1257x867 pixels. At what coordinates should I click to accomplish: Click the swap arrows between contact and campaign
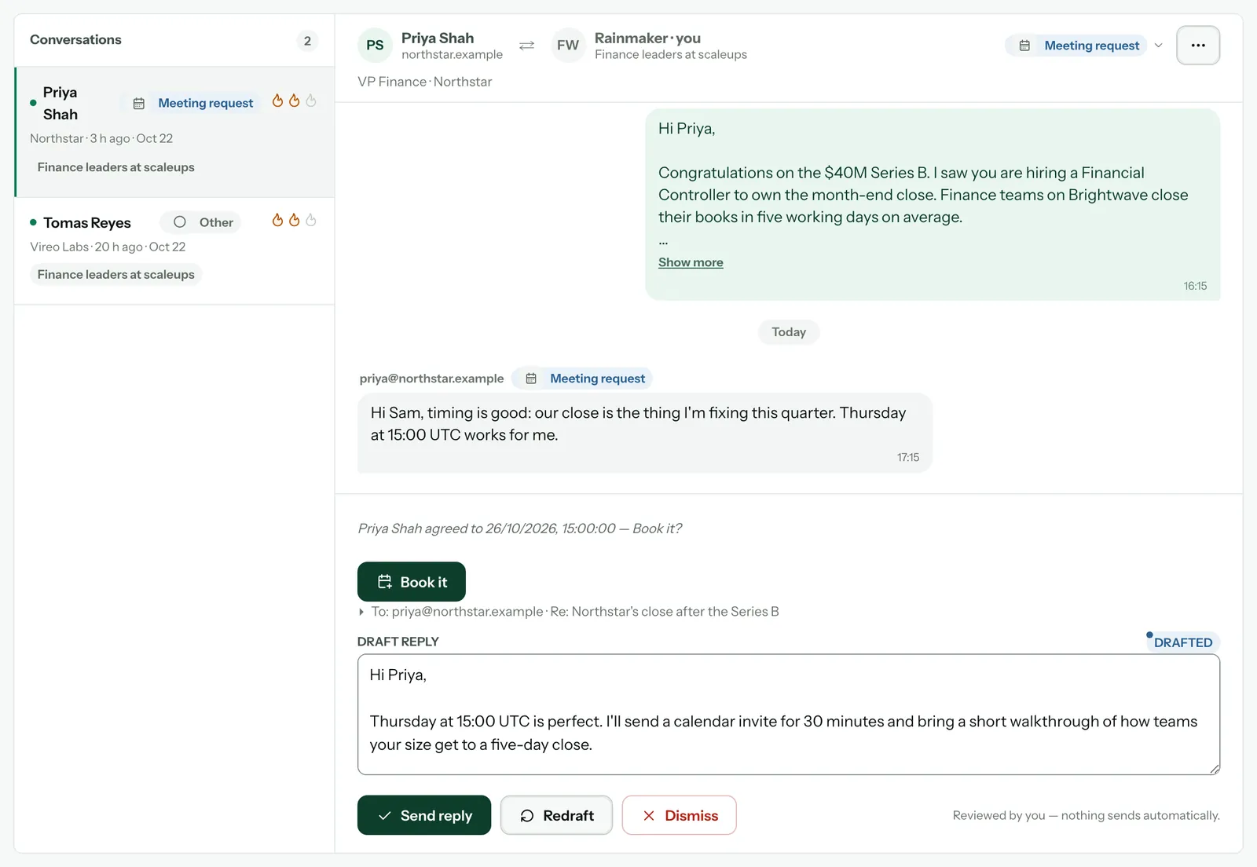tap(526, 46)
